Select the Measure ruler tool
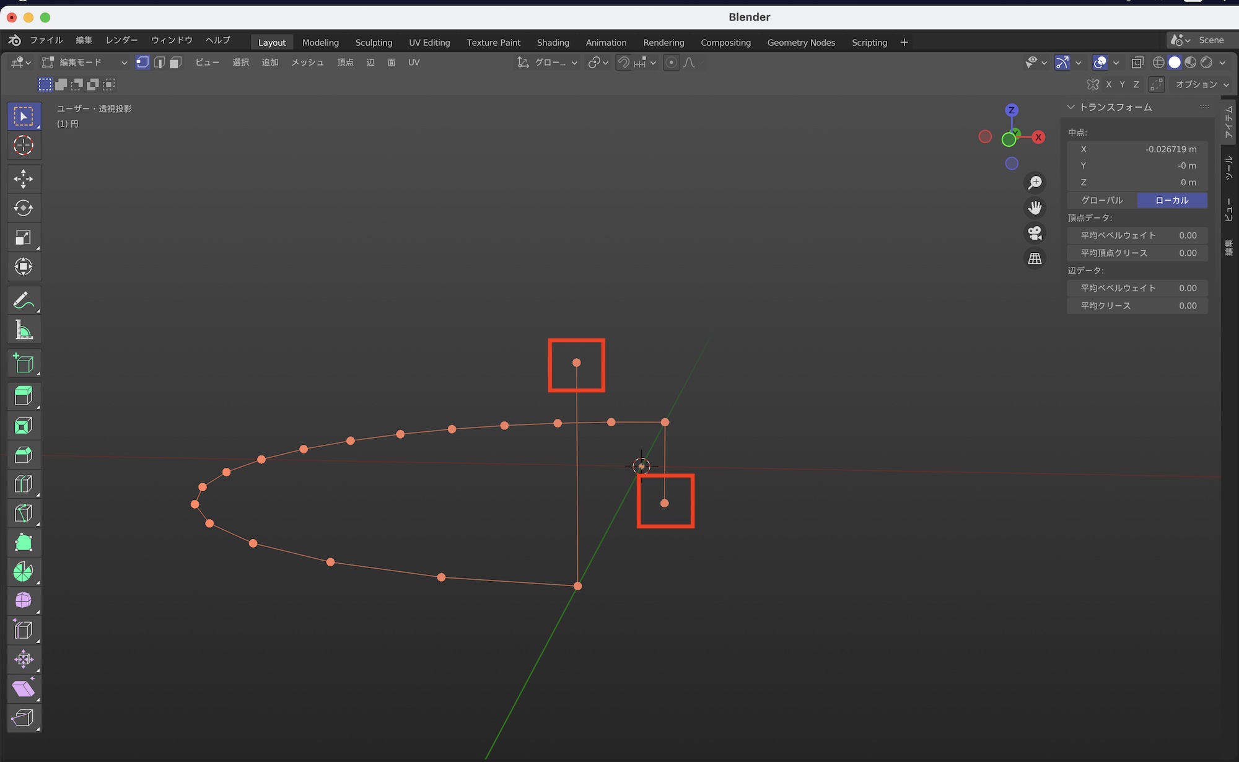 [24, 330]
